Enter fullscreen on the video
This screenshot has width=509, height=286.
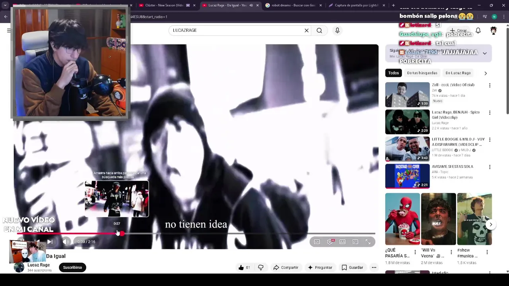point(368,242)
